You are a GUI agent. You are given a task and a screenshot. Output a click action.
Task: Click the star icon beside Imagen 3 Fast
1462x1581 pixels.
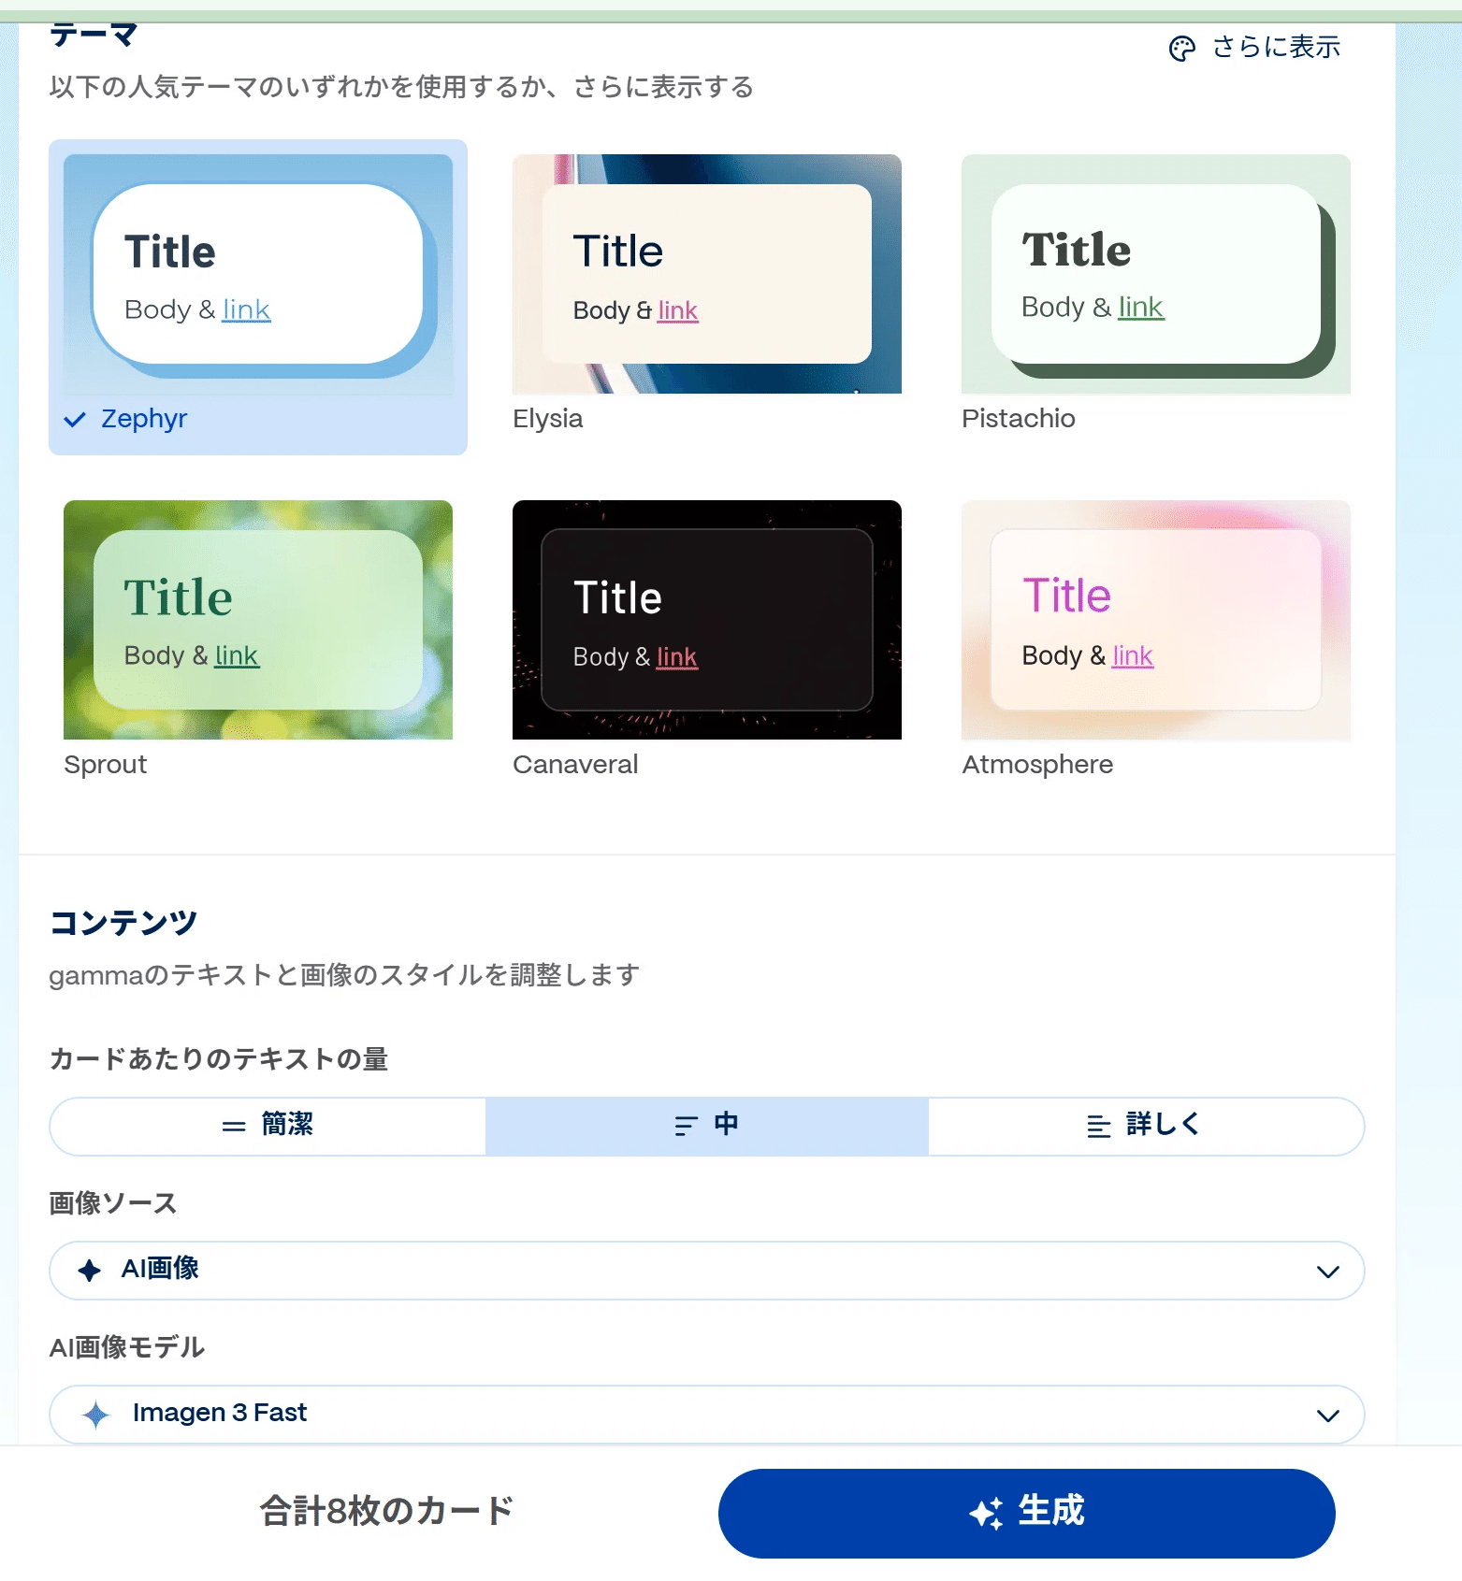pos(96,1414)
